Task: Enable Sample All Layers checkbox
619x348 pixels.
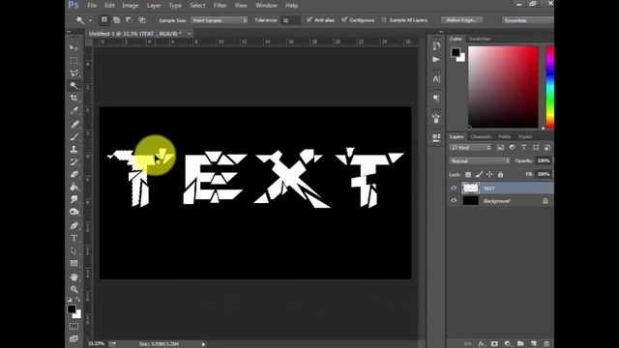Action: point(384,19)
